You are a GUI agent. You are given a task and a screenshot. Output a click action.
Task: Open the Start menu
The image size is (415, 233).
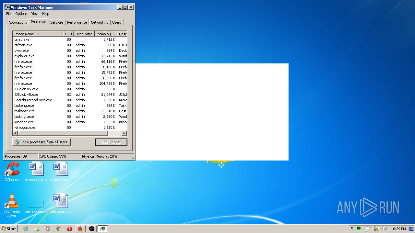[9, 229]
